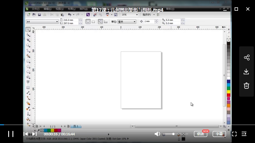Select the Ellipse tool

[x=28, y=67]
